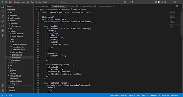Open editor More Actions menu
The height and width of the screenshot is (97, 183).
(x=180, y=6)
